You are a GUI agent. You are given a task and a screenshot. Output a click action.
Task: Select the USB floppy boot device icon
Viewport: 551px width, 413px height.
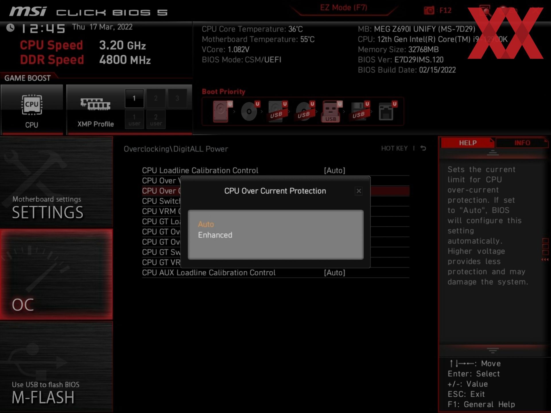360,112
